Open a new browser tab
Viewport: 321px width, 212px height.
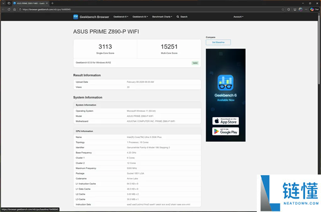point(52,3)
